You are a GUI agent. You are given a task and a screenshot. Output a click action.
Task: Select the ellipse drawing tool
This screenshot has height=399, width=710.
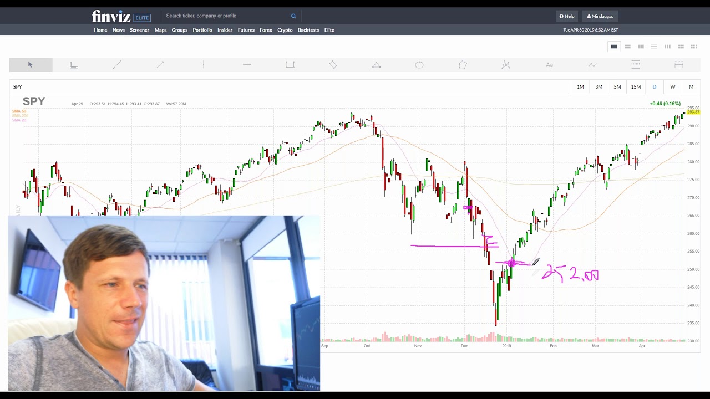tap(419, 65)
